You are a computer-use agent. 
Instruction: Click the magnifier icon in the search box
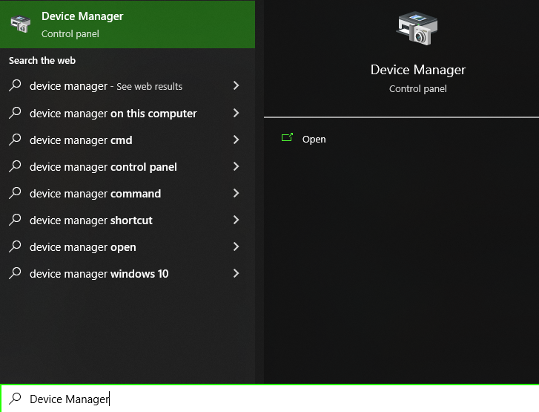[x=15, y=399]
